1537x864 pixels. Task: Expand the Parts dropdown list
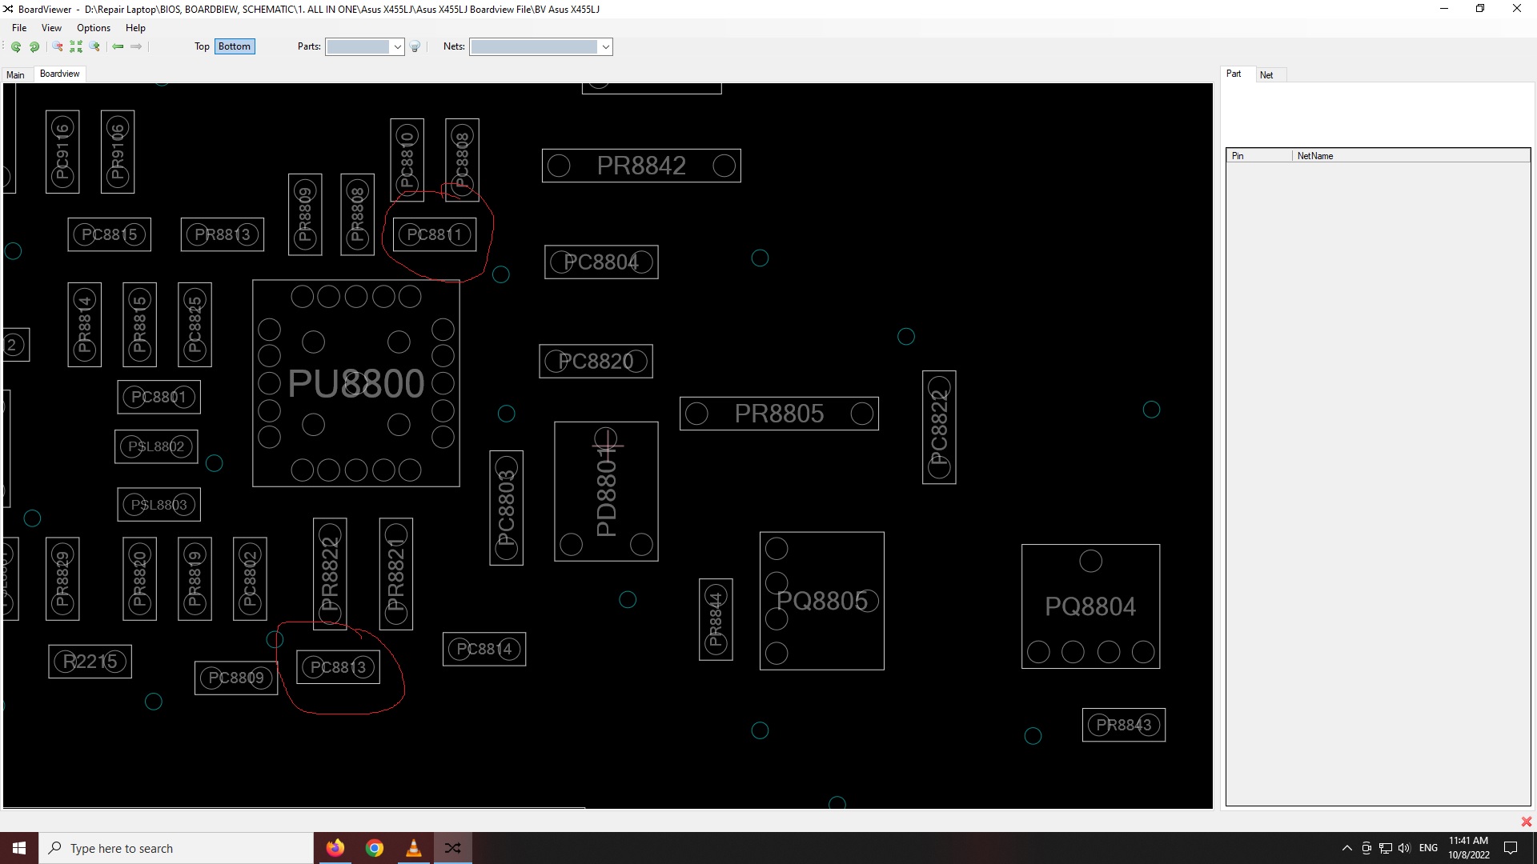tap(397, 47)
